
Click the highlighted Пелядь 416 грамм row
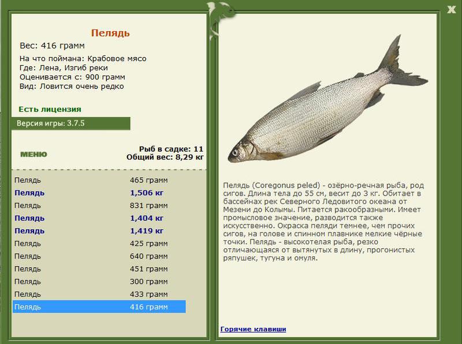pyautogui.click(x=99, y=306)
